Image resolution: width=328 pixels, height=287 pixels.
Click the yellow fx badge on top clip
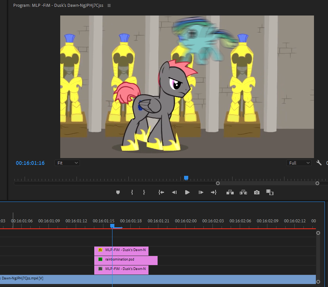coord(100,250)
